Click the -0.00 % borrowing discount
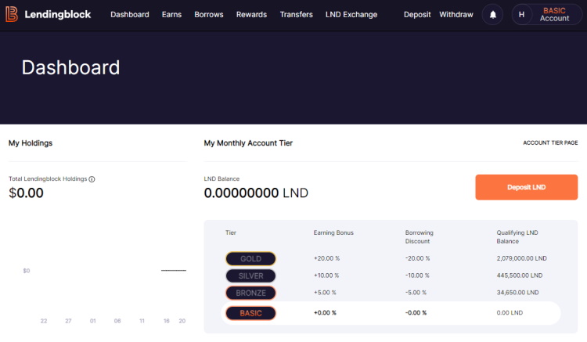587x342 pixels. (416, 313)
